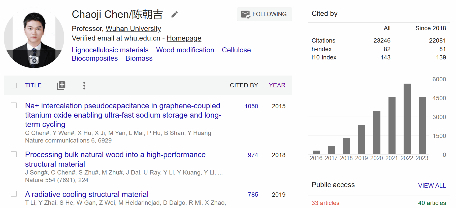Click the 33 articles not available link
Image resolution: width=456 pixels, height=208 pixels.
325,203
